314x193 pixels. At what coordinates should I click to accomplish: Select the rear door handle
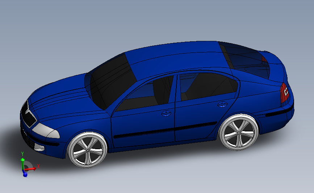(222, 104)
